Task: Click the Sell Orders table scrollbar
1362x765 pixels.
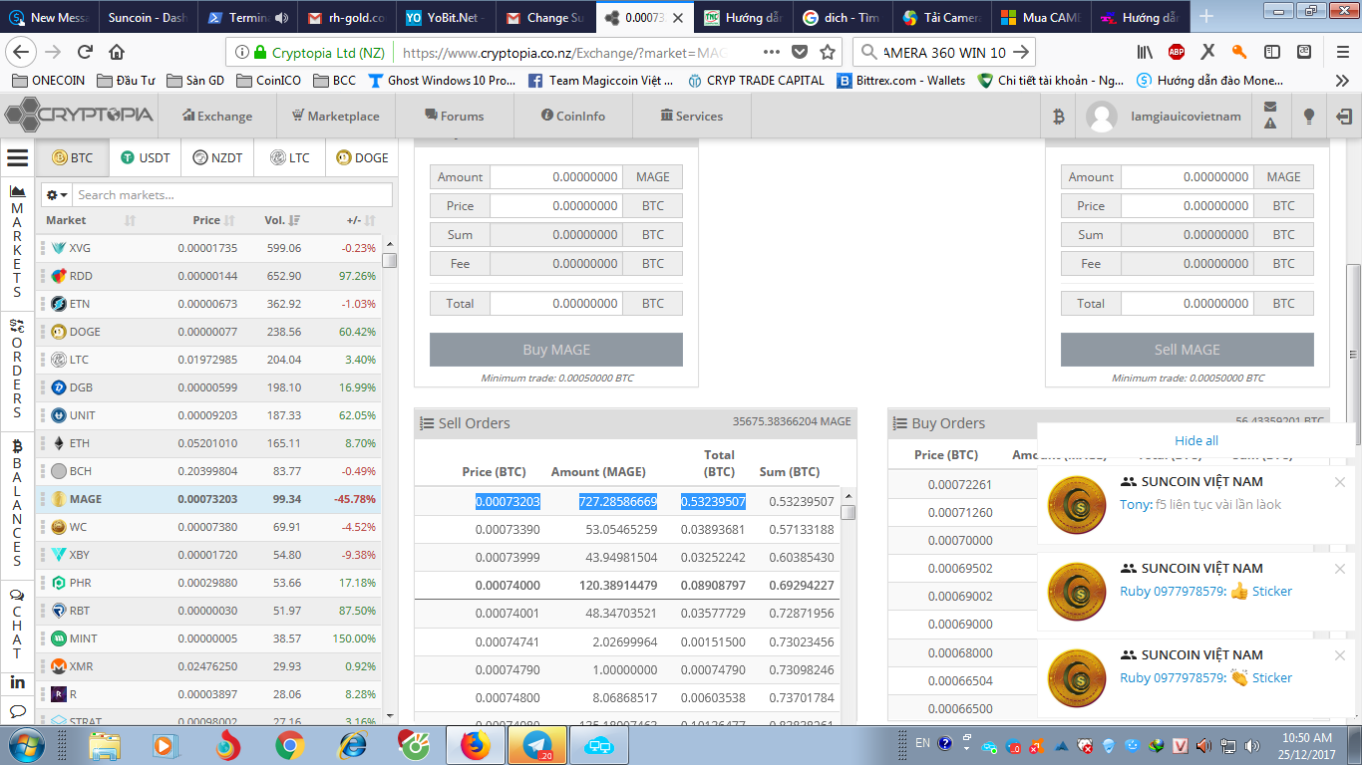Action: [849, 511]
